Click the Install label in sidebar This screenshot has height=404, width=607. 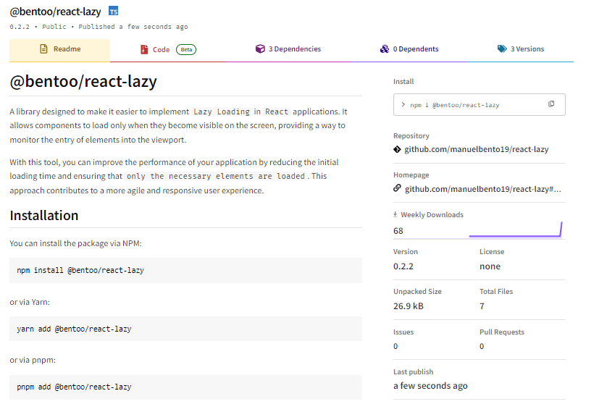[403, 82]
